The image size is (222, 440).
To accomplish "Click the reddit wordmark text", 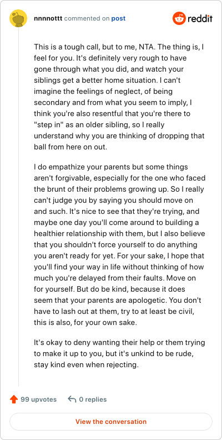I will [200, 19].
